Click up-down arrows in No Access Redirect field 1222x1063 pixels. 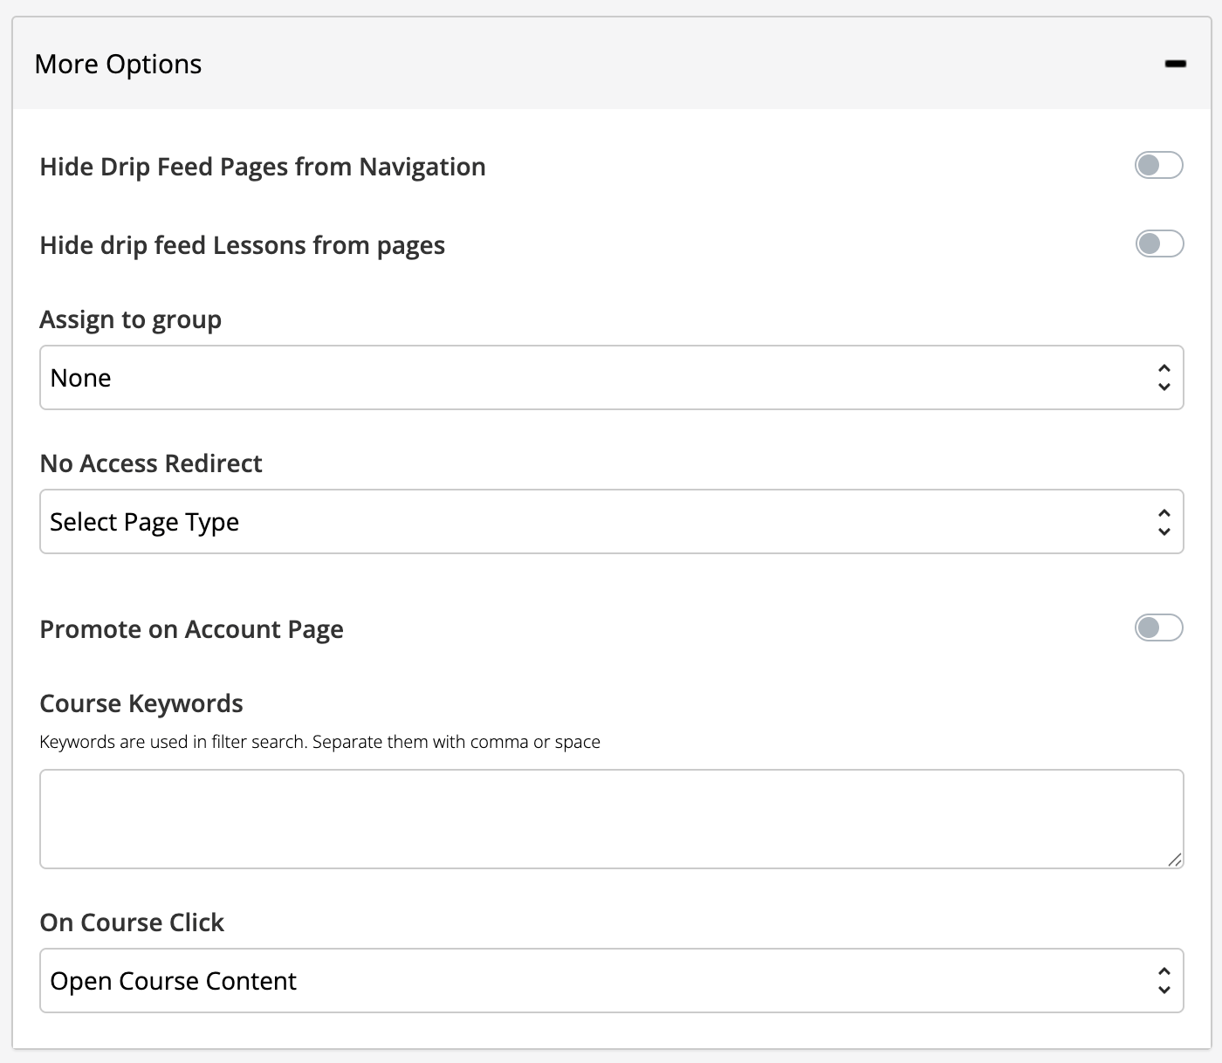[x=1164, y=522]
